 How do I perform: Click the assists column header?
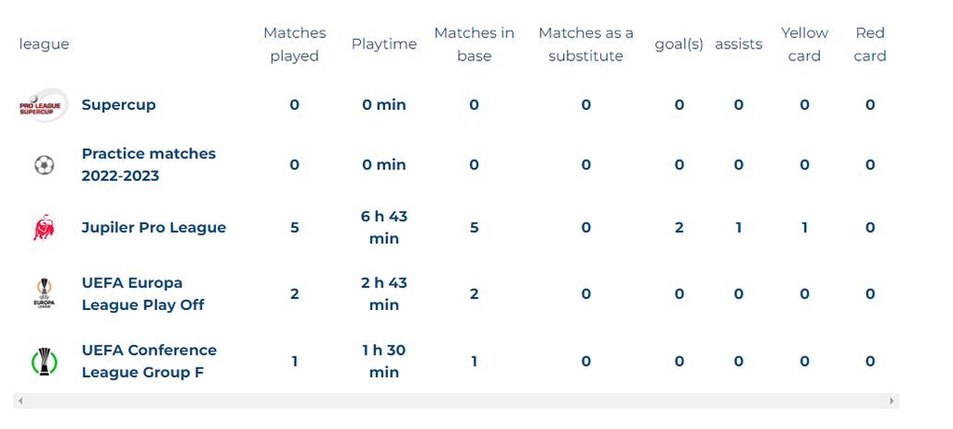[x=738, y=45]
